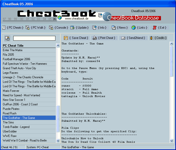Click the -[ Credits ]- button

click(x=158, y=38)
